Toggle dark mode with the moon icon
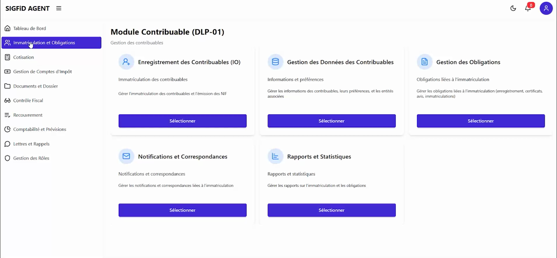 (x=513, y=8)
